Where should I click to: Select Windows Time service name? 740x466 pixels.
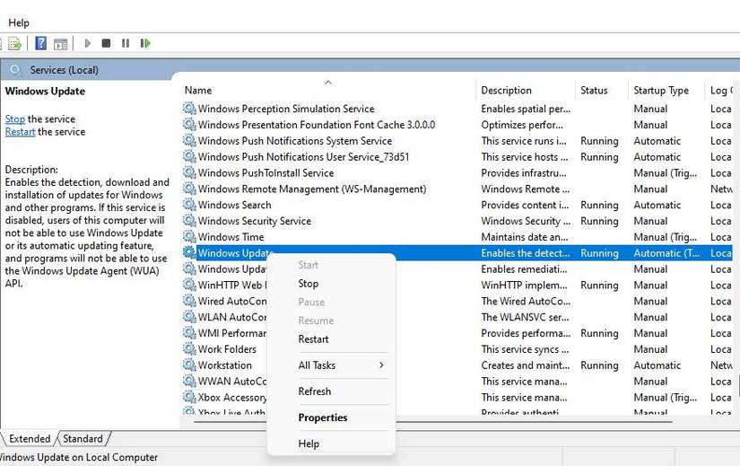pos(231,237)
